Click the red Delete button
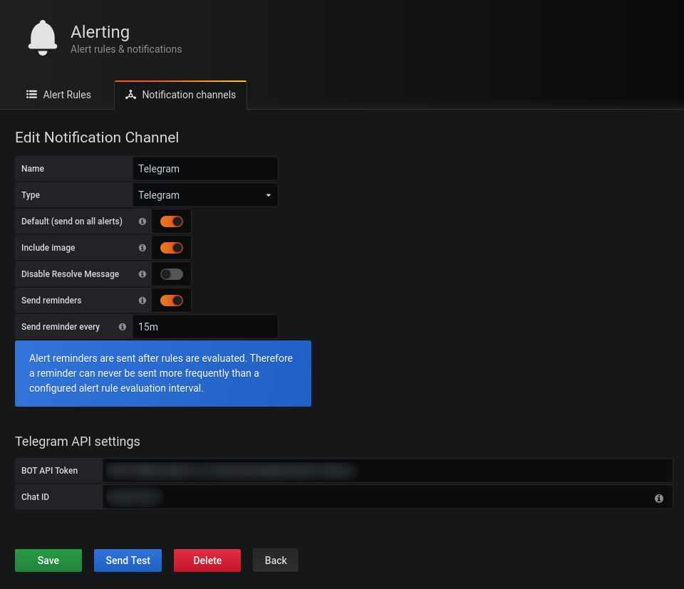The image size is (684, 589). [x=207, y=561]
